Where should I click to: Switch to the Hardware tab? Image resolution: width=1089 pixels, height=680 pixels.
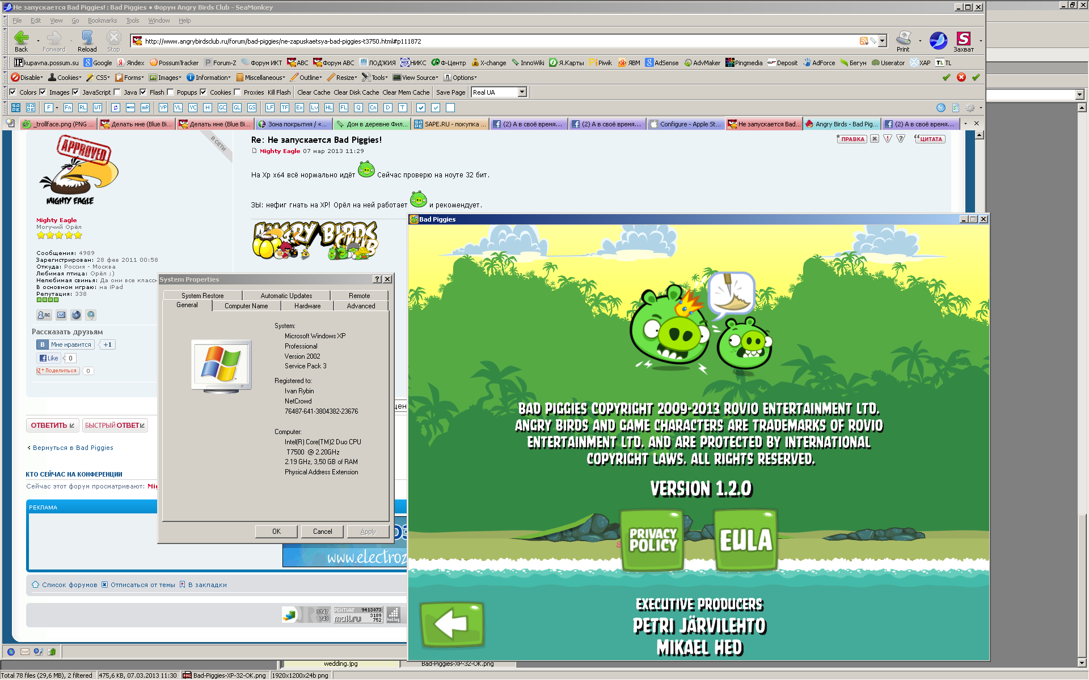coord(307,306)
